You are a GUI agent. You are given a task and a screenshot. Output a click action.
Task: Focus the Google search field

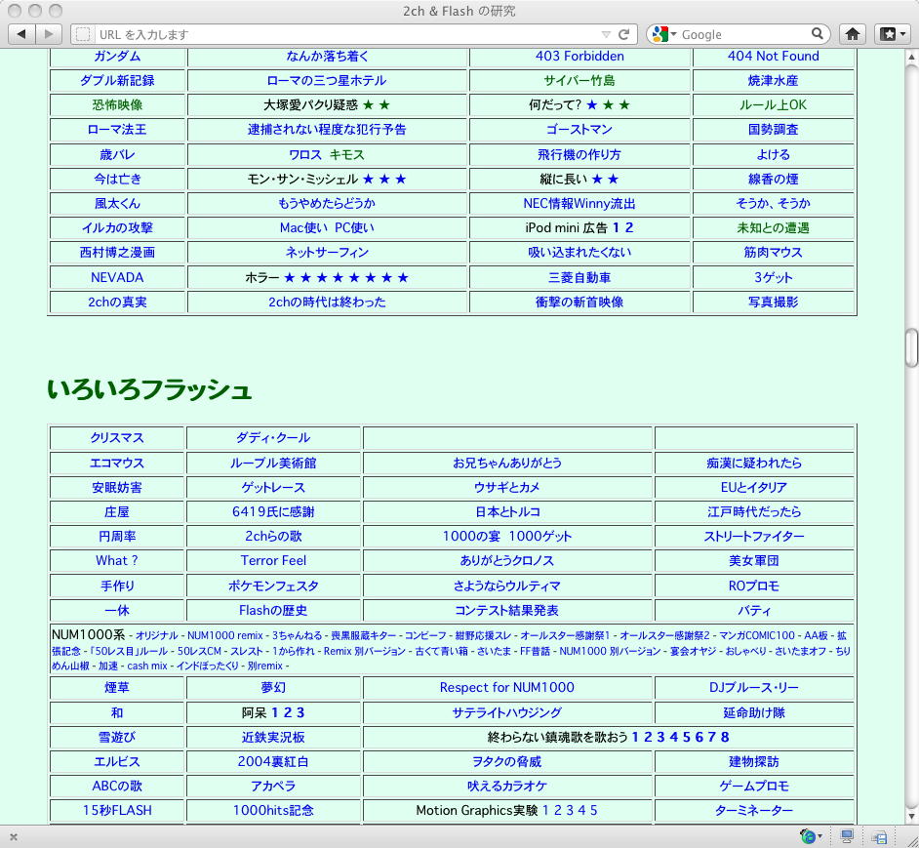click(x=744, y=34)
